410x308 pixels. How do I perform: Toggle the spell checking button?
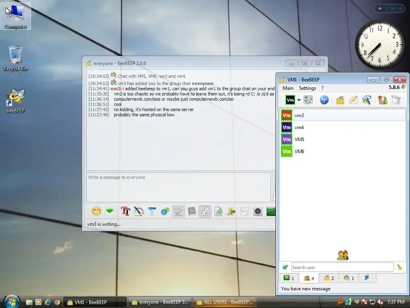178,211
